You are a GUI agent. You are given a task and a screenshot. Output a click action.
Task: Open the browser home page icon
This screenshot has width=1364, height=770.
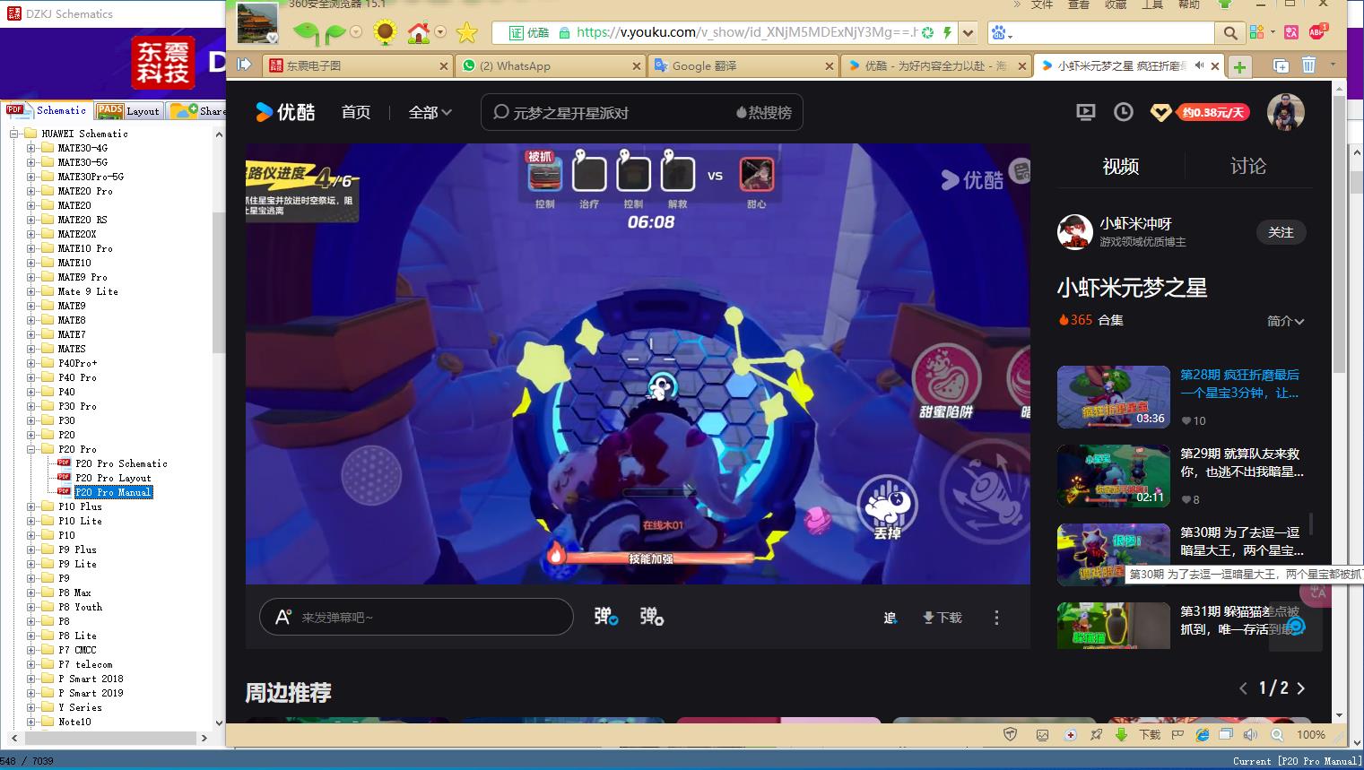click(x=419, y=33)
